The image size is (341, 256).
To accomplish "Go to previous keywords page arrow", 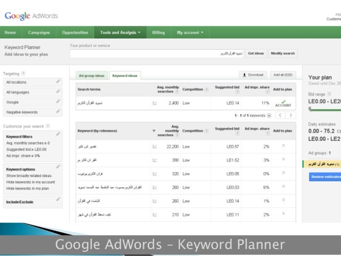I will click(280, 115).
